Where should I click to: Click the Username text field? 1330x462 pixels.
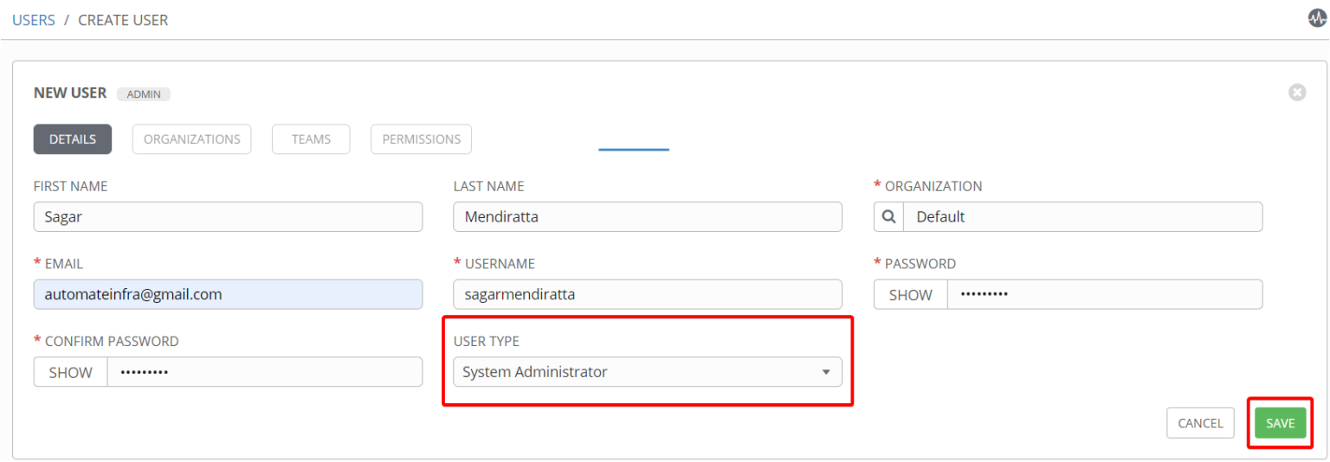pos(647,295)
